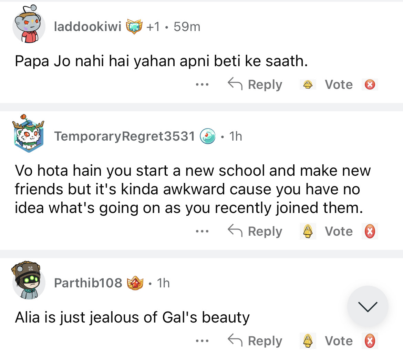Reply to laddookiwi's comment
Screen dimensions: 403x357
point(255,84)
